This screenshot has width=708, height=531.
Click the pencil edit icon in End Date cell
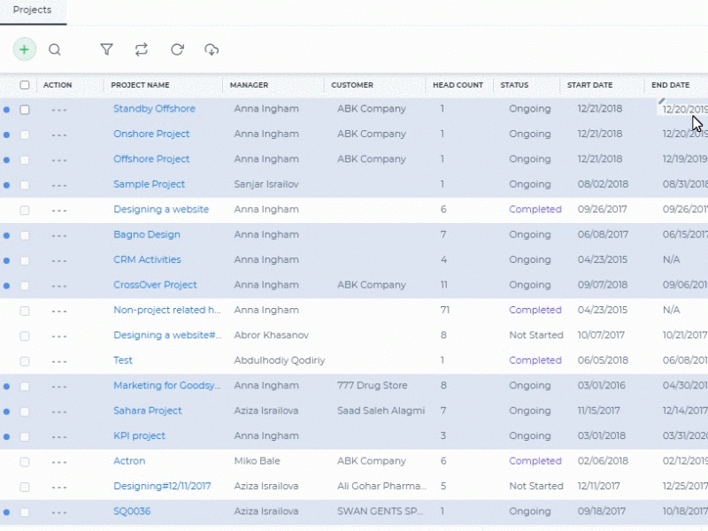(x=661, y=101)
